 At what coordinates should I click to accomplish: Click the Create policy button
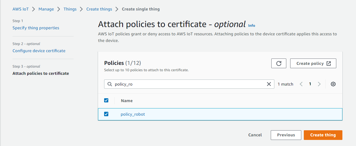[x=313, y=63]
